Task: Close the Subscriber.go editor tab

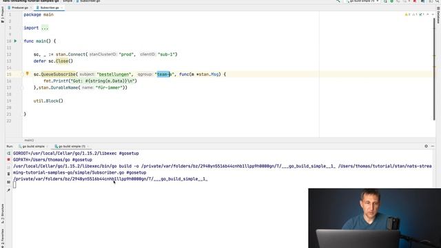Action: (x=62, y=8)
